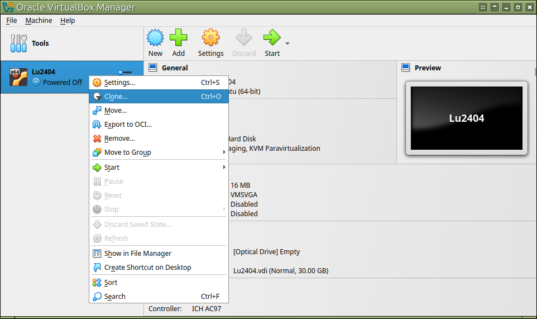
Task: Click the Lu2404 preview thumbnail
Action: click(x=466, y=118)
